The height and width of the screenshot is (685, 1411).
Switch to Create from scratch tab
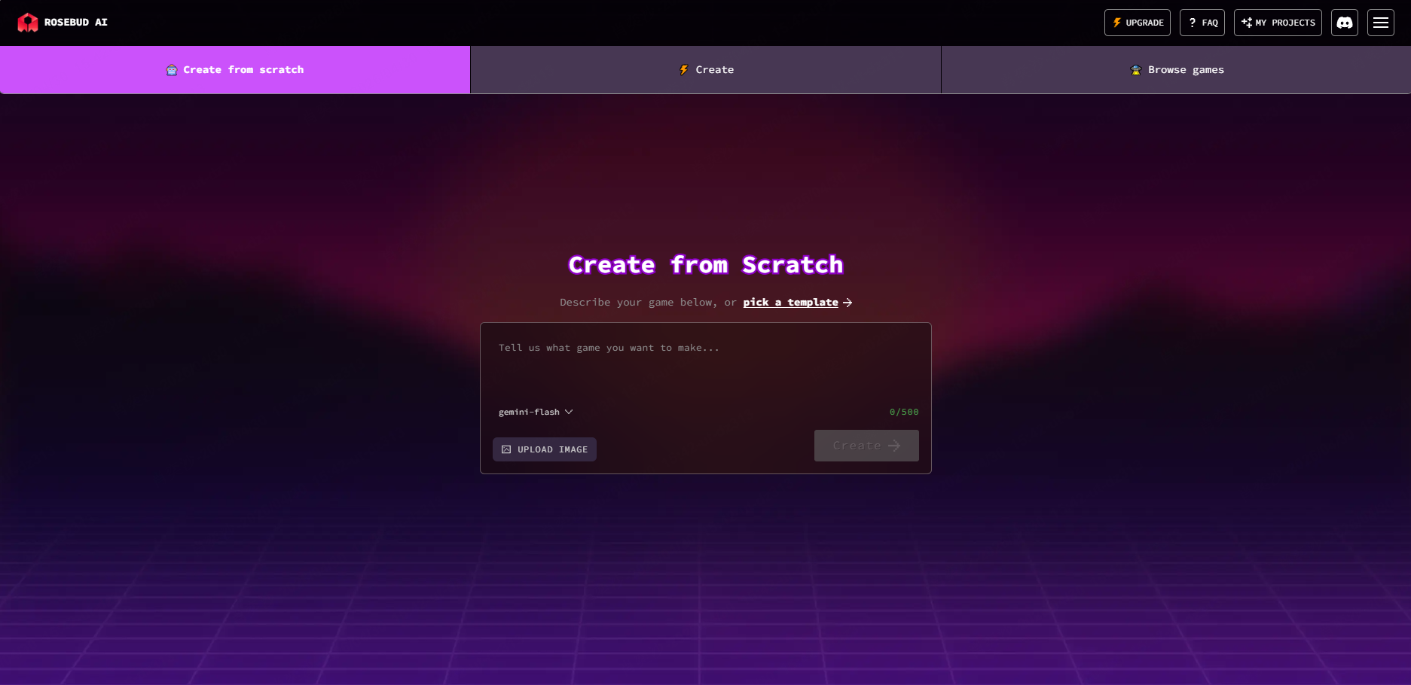pos(235,70)
